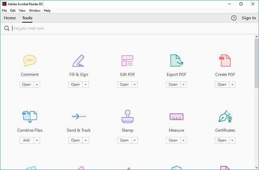This screenshot has width=259, height=170.
Task: Click the 'Export PDF' tool label
Action: click(176, 74)
